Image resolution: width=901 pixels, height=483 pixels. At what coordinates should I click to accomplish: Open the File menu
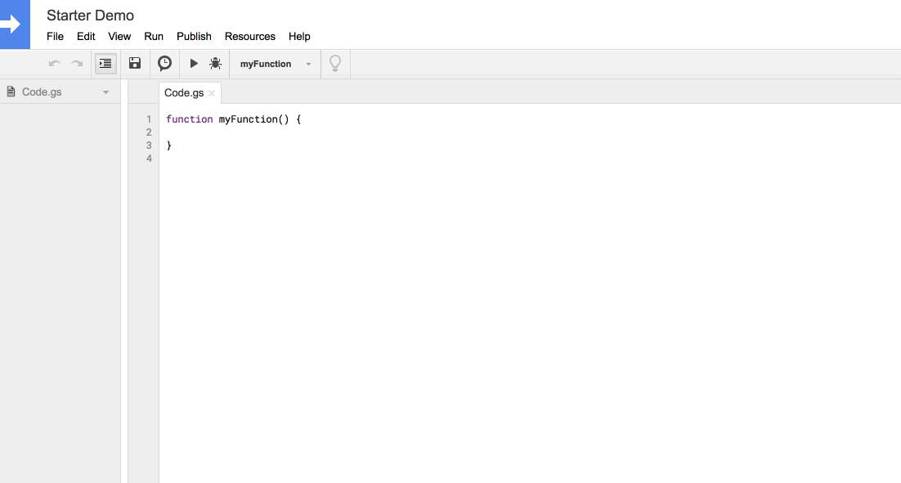55,37
